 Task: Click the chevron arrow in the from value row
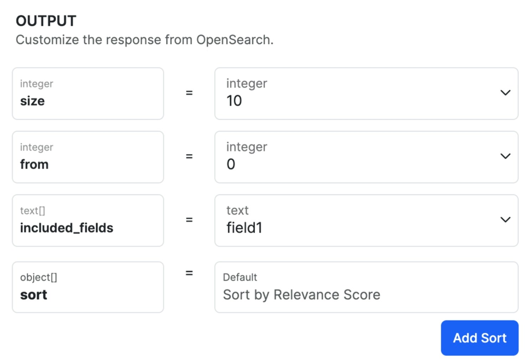click(x=505, y=156)
